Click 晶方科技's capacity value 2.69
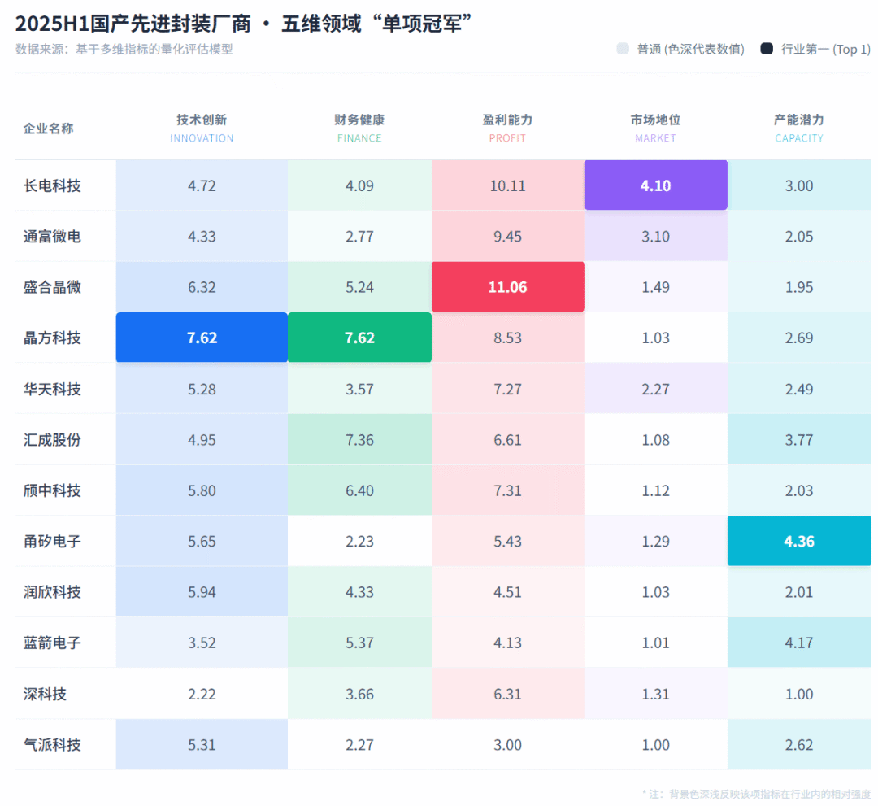Screen dimensions: 878x806 pos(799,338)
